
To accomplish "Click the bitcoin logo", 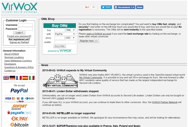I will point(20,125).
